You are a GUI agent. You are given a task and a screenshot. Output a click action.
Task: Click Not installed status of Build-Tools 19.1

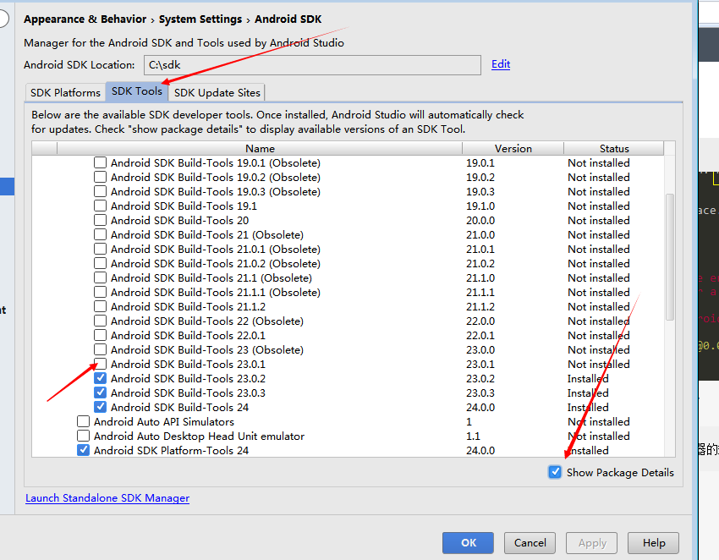(x=598, y=206)
